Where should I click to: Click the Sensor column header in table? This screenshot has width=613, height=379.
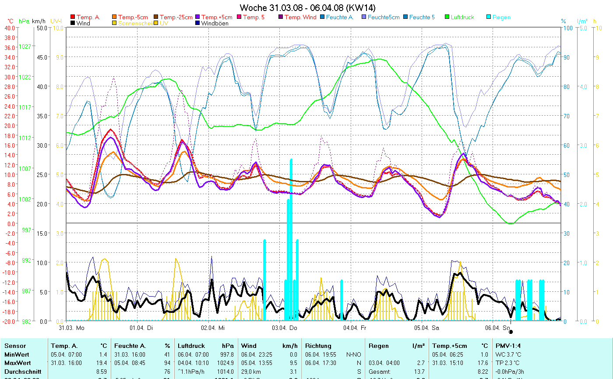pos(15,346)
